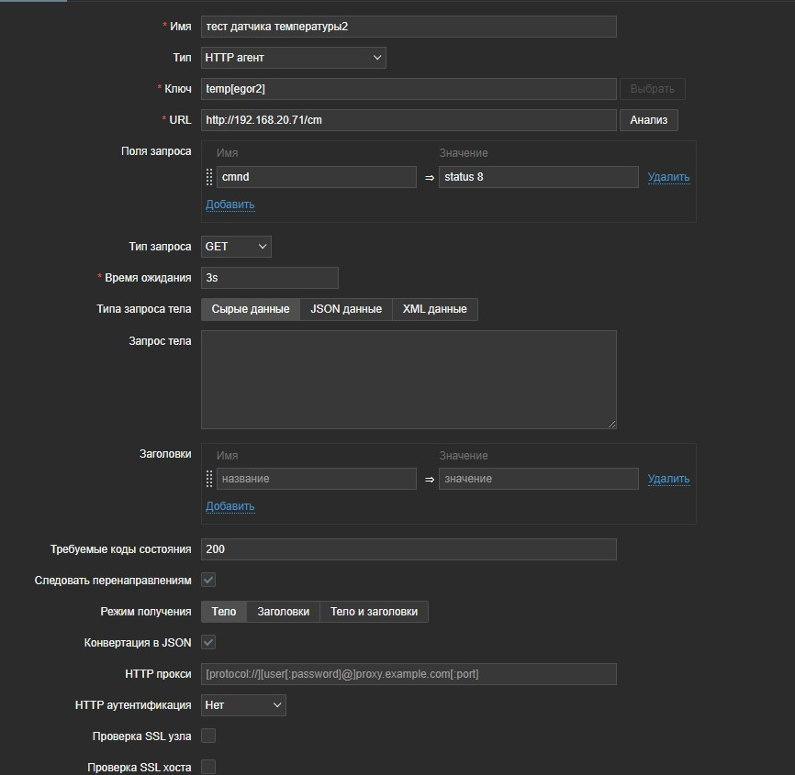This screenshot has width=795, height=775.
Task: Select Тело и заголовки retrieval mode
Action: (x=374, y=612)
